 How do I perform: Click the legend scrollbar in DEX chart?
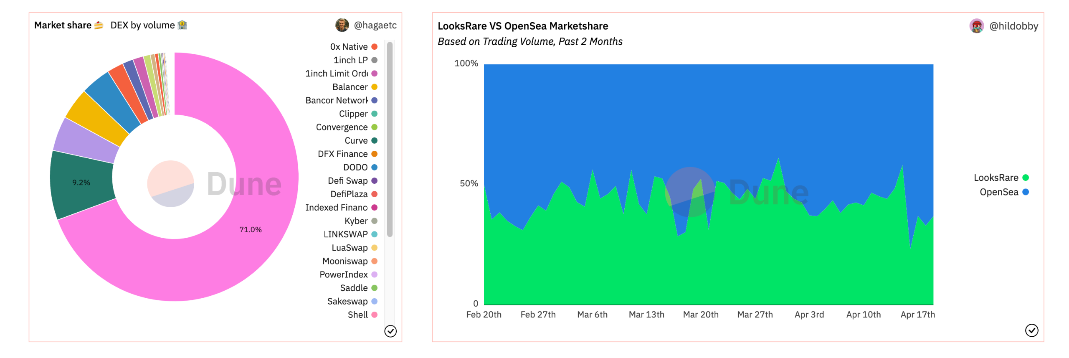(390, 139)
